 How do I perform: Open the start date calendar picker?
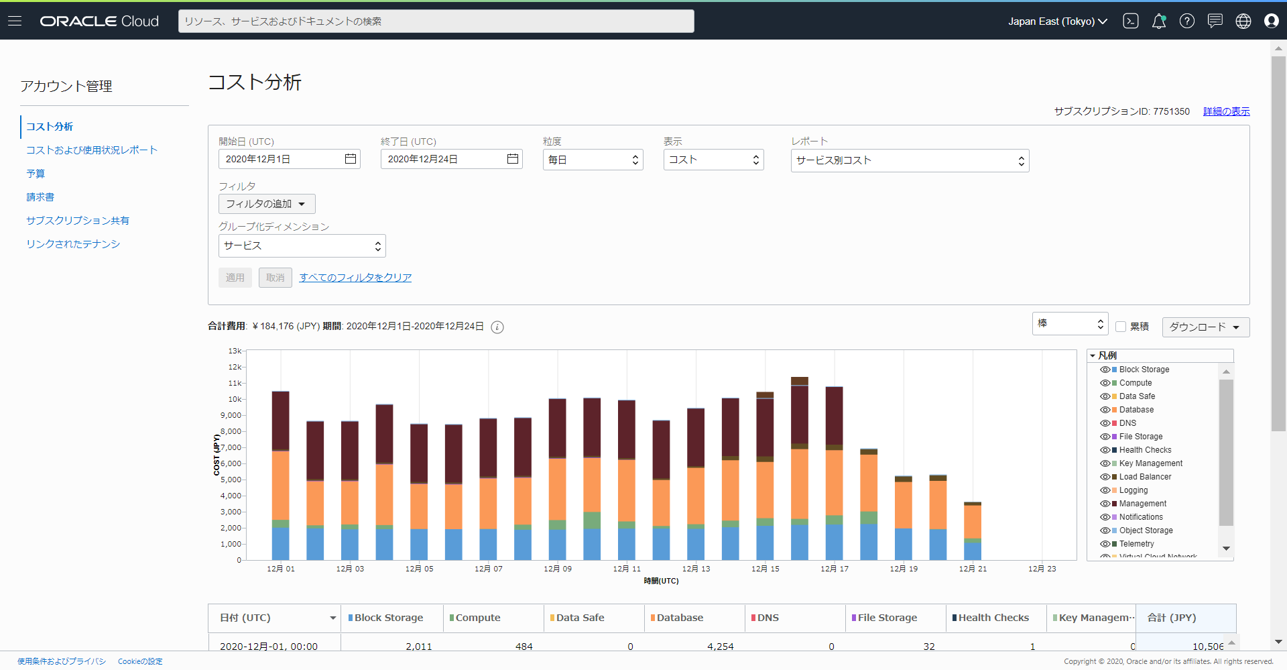pos(350,159)
